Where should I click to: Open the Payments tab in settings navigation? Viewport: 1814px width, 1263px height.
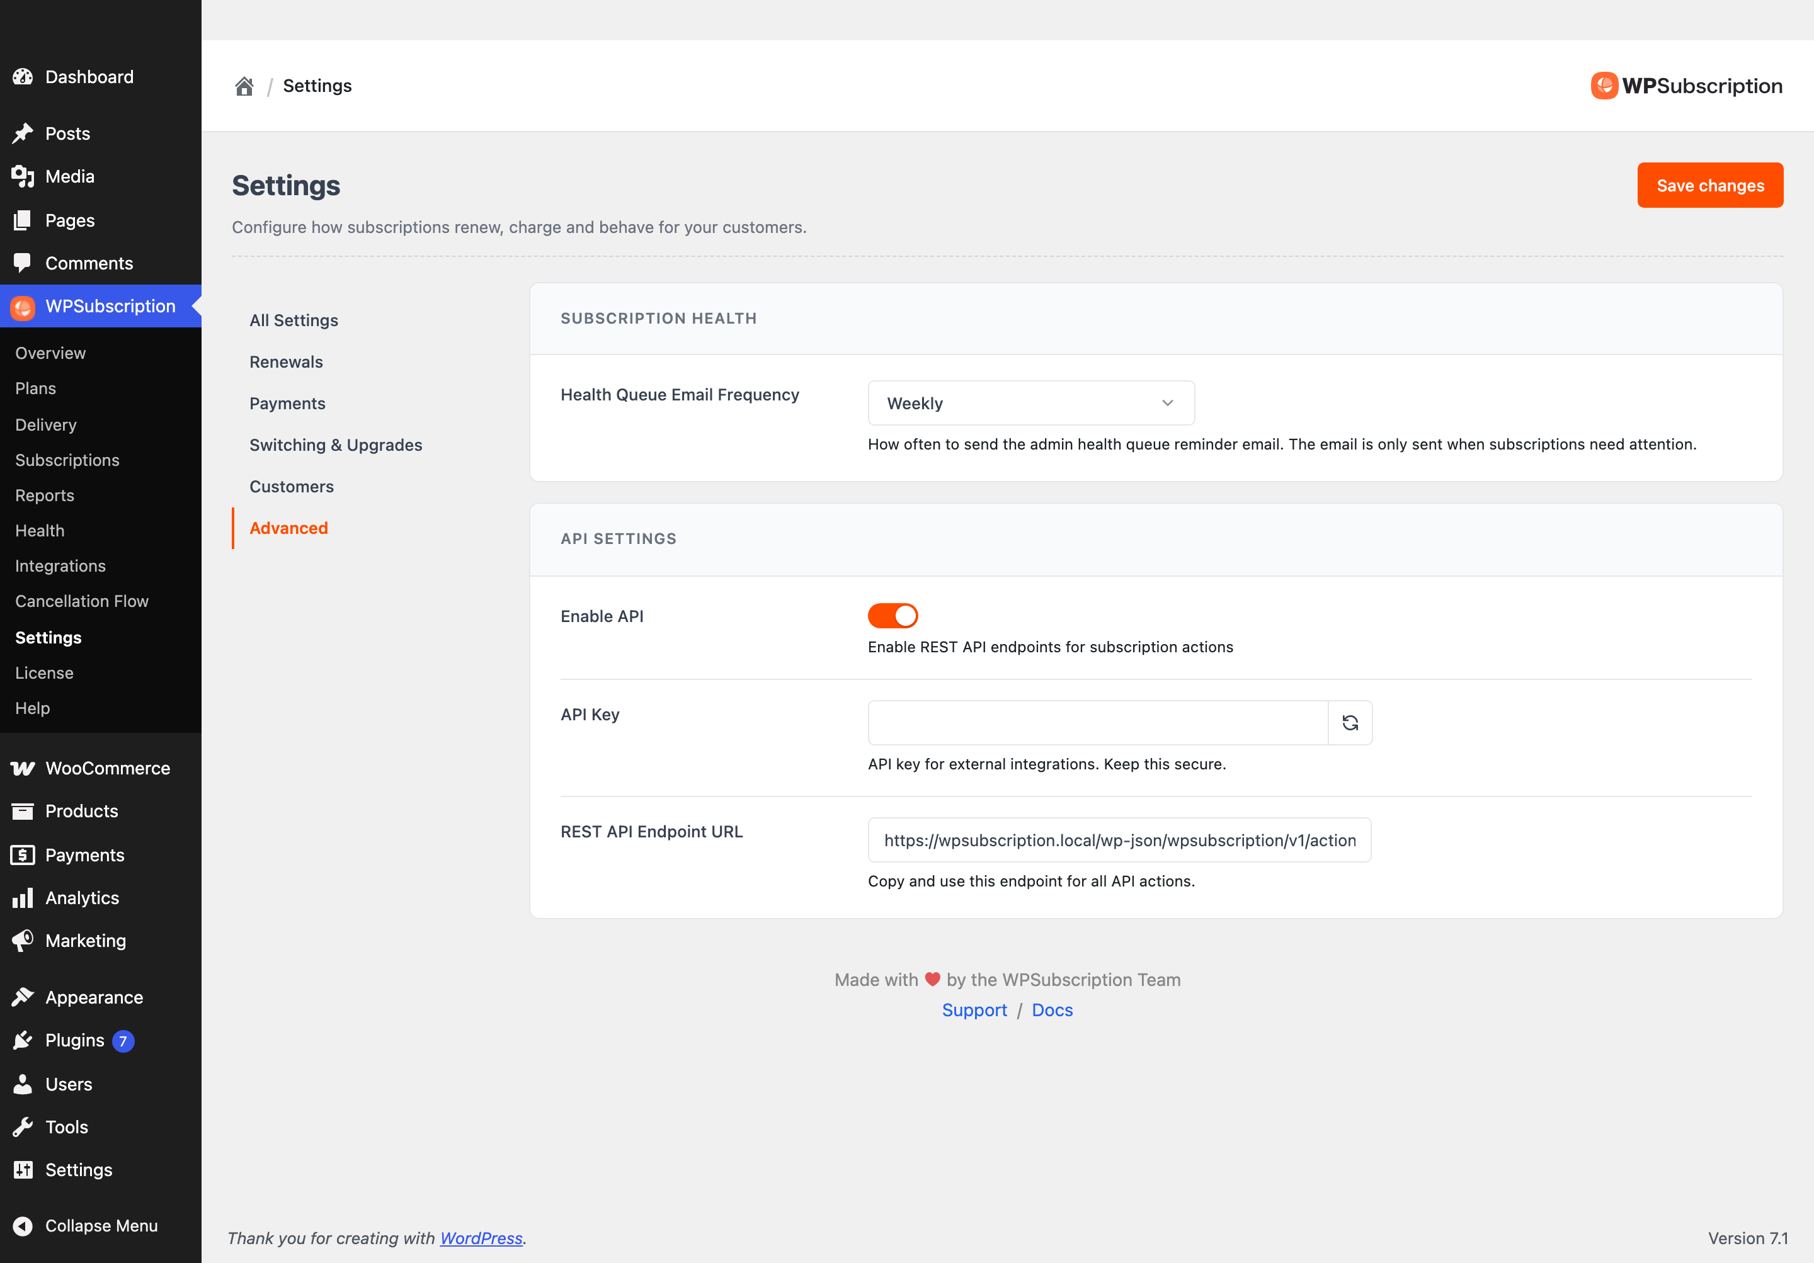click(x=288, y=404)
